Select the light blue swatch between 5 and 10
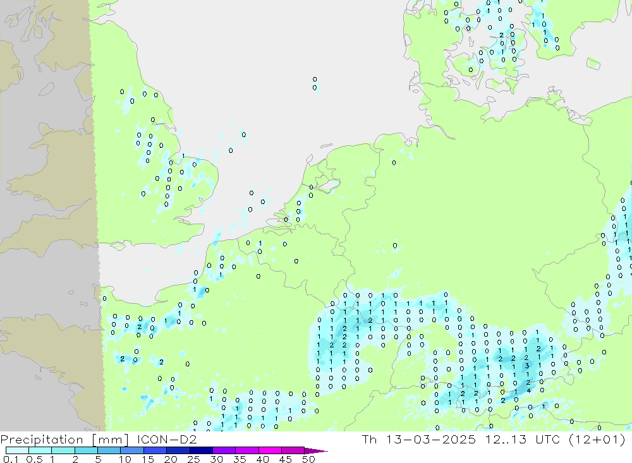Screen dimensions: 632x463 click(109, 450)
